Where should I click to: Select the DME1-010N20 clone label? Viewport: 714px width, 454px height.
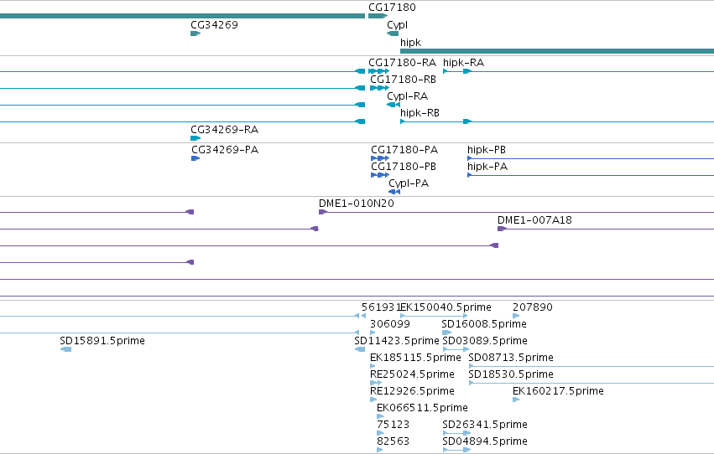coord(356,204)
